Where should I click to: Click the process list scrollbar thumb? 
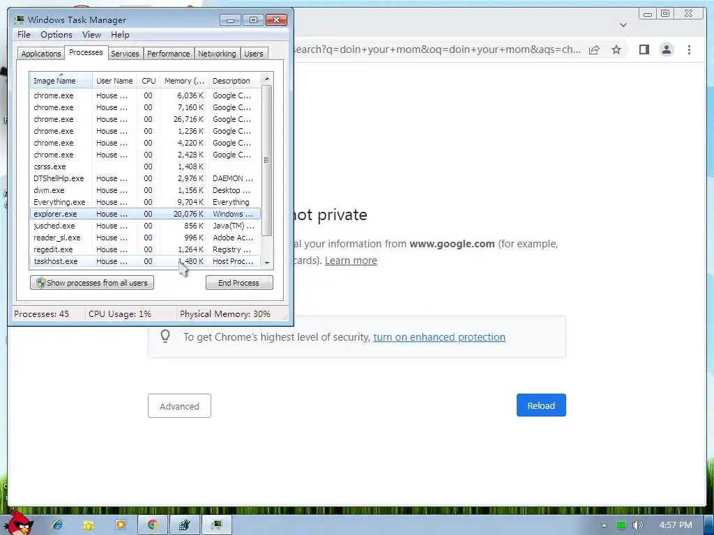pyautogui.click(x=267, y=161)
